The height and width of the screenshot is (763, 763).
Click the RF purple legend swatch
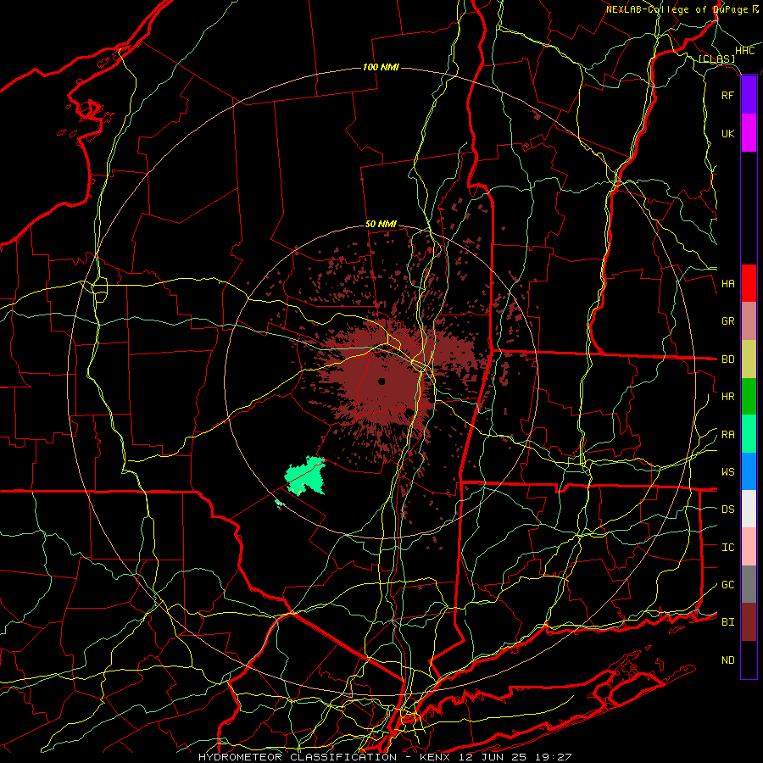[749, 95]
